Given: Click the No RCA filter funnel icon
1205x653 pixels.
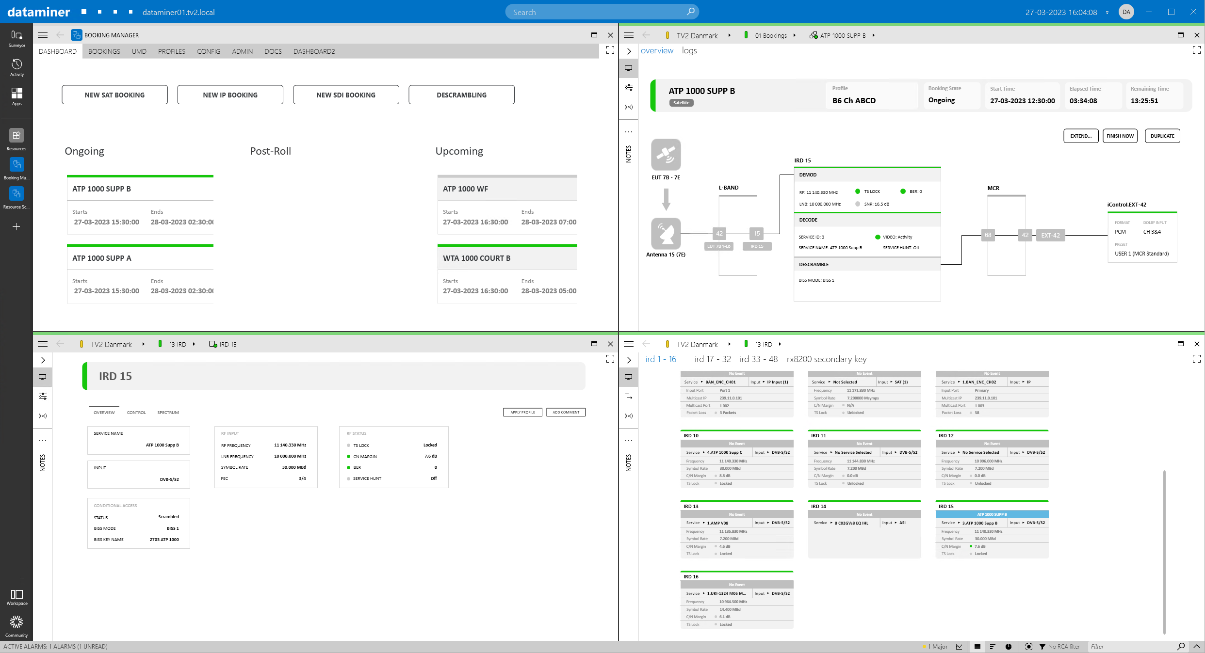Looking at the screenshot, I should pos(1042,647).
